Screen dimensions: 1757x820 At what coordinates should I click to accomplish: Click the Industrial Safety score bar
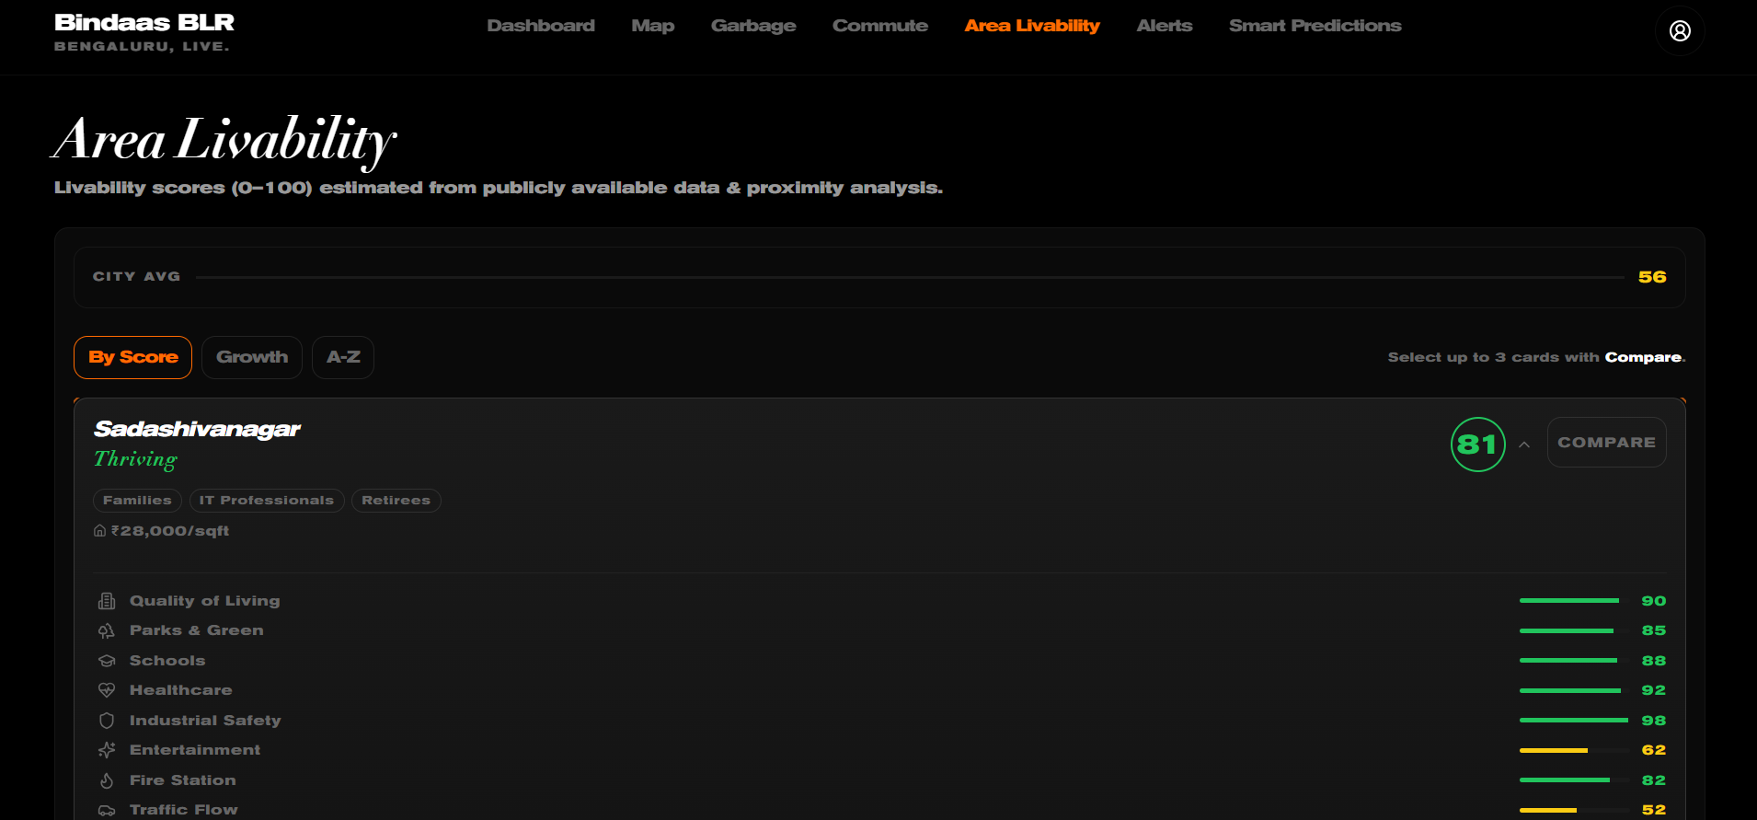point(1574,721)
